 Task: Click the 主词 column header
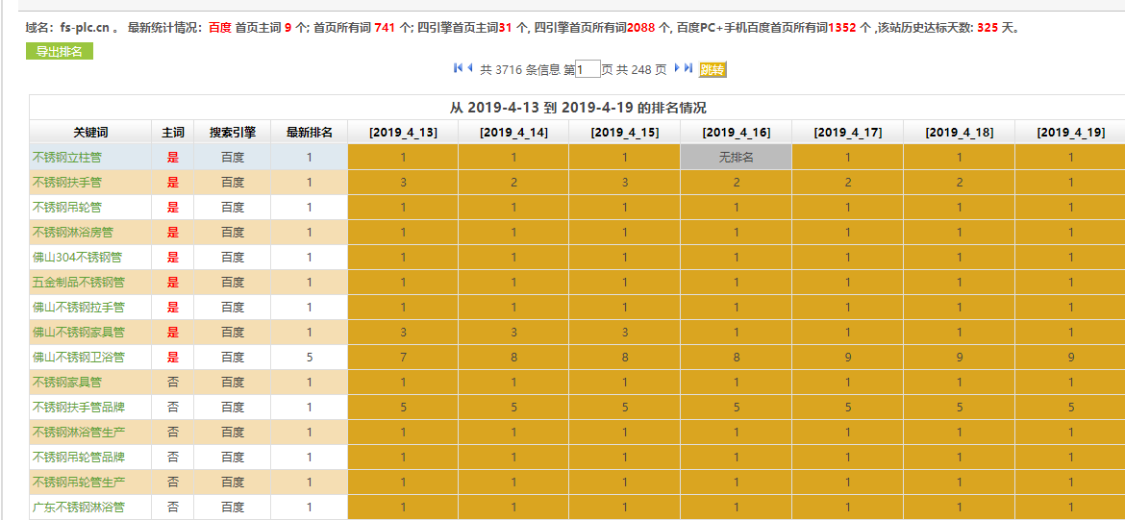[x=172, y=133]
